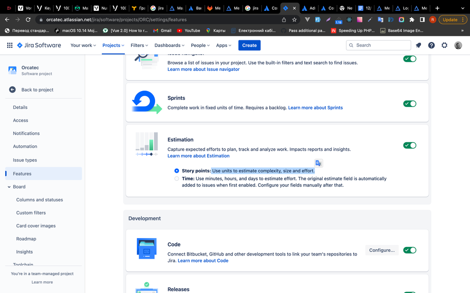Click the share page icon in address bar
470x293 pixels.
pos(284,19)
